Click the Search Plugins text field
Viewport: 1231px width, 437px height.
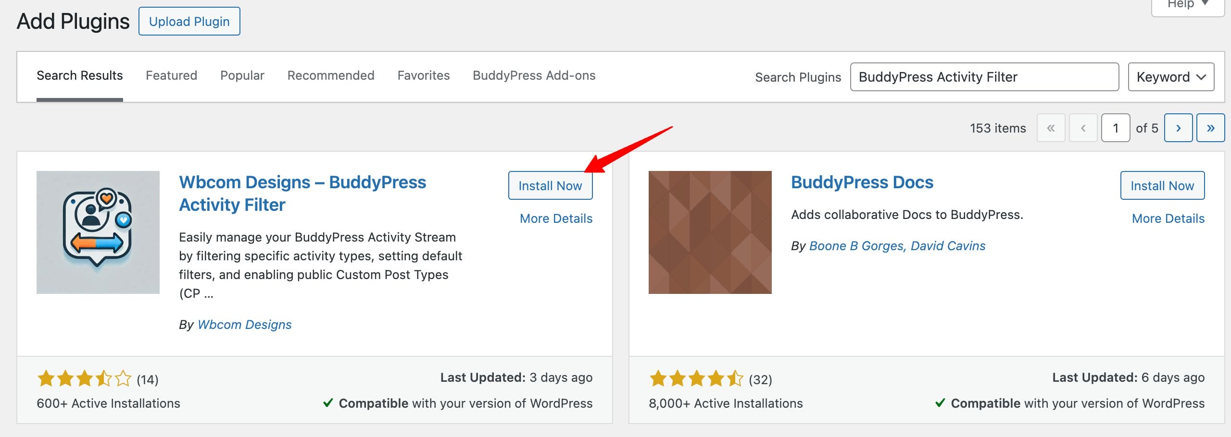(984, 77)
